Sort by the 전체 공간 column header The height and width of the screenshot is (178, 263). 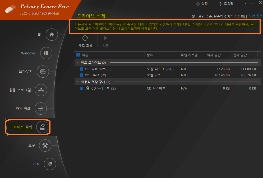tap(240, 55)
